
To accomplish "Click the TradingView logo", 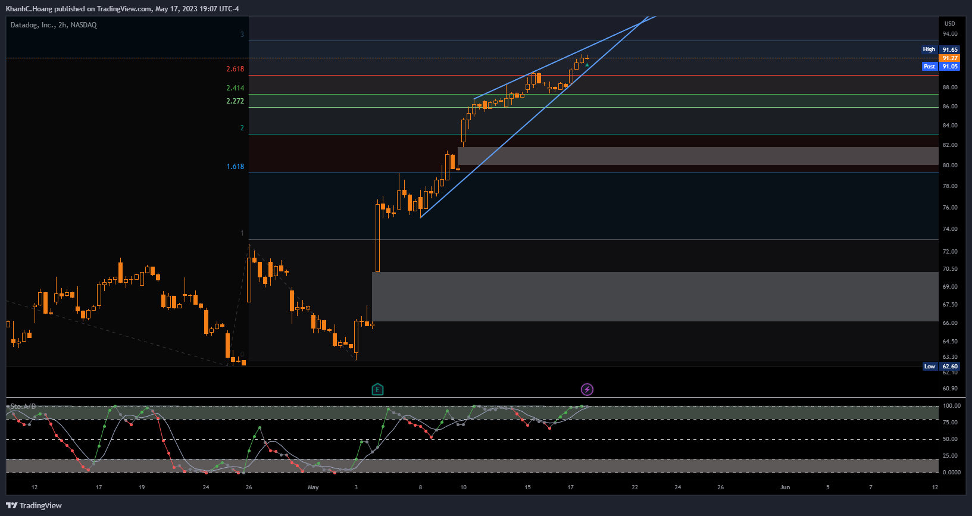I will (x=34, y=506).
